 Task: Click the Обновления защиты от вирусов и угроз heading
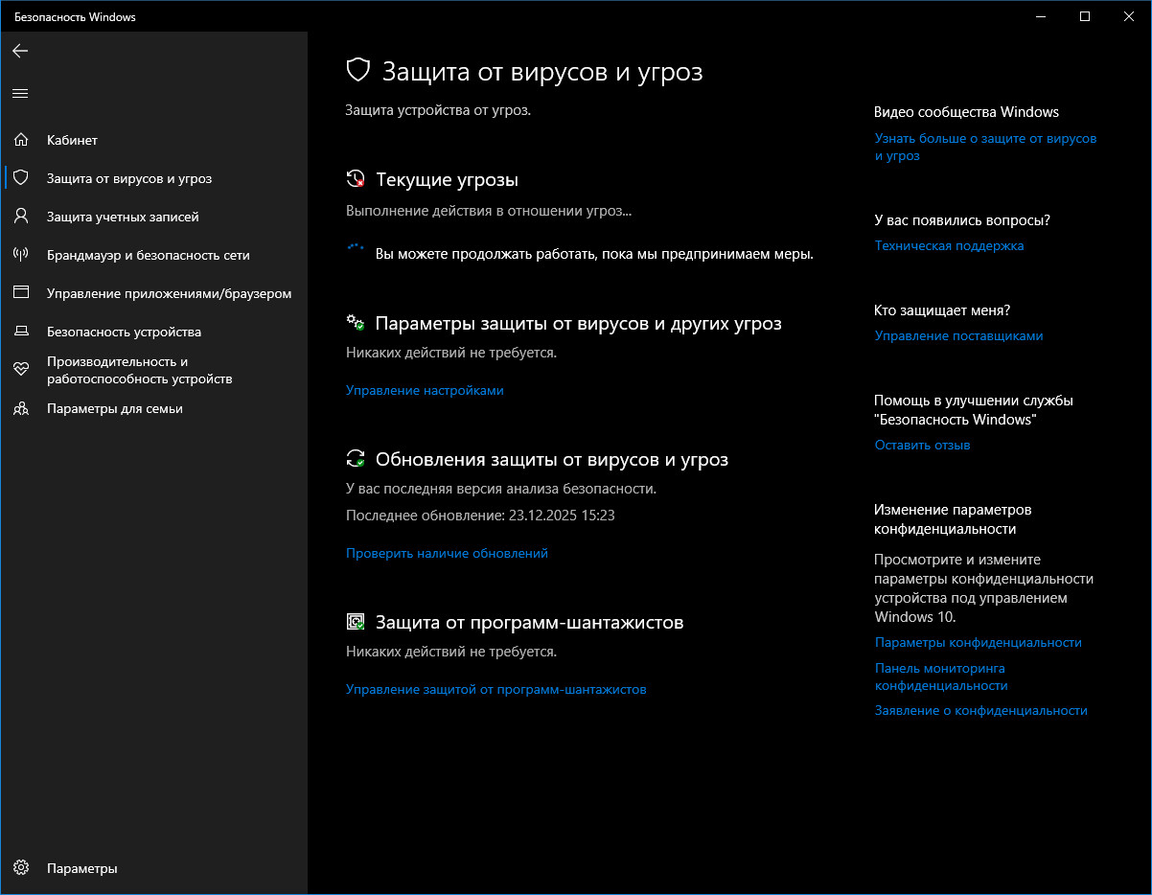coord(552,459)
